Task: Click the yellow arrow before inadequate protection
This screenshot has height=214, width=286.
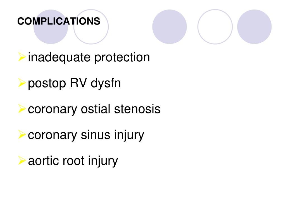Action: coord(22,57)
